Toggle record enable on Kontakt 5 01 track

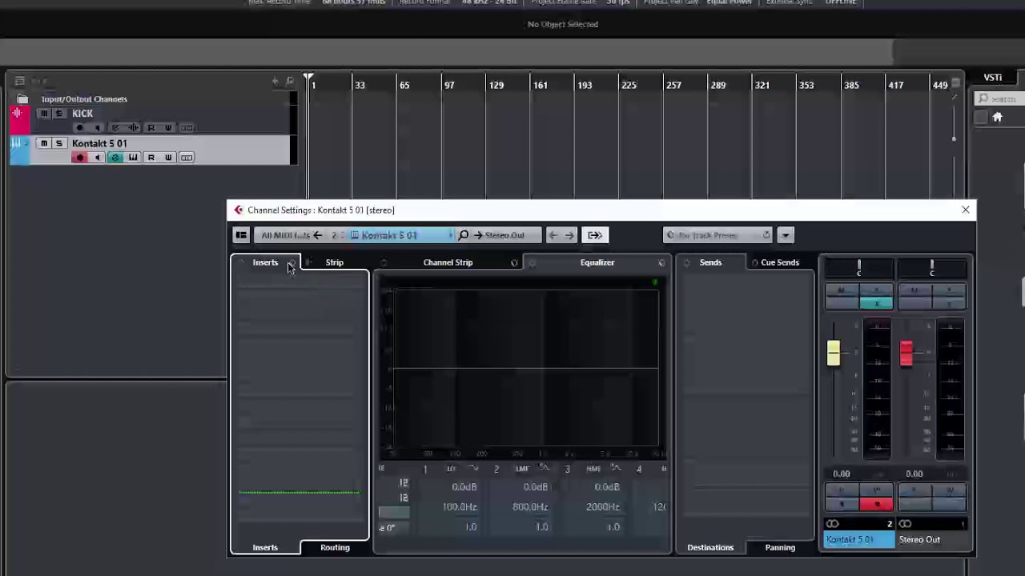point(79,158)
